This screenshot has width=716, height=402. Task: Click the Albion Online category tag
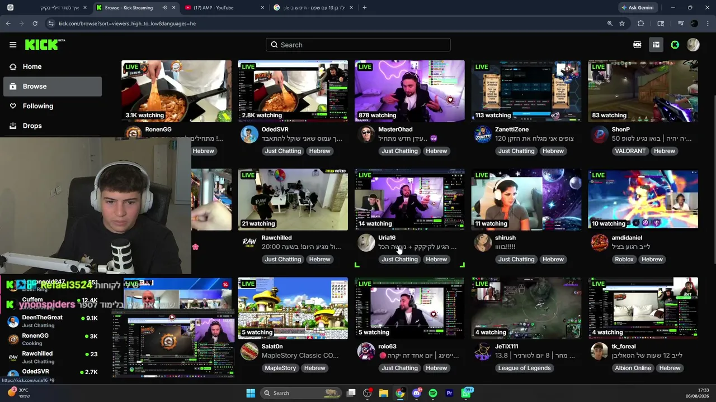coord(633,368)
